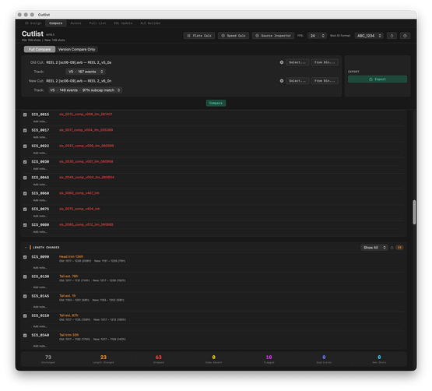Click the Export button
The height and width of the screenshot is (391, 432).
click(378, 79)
